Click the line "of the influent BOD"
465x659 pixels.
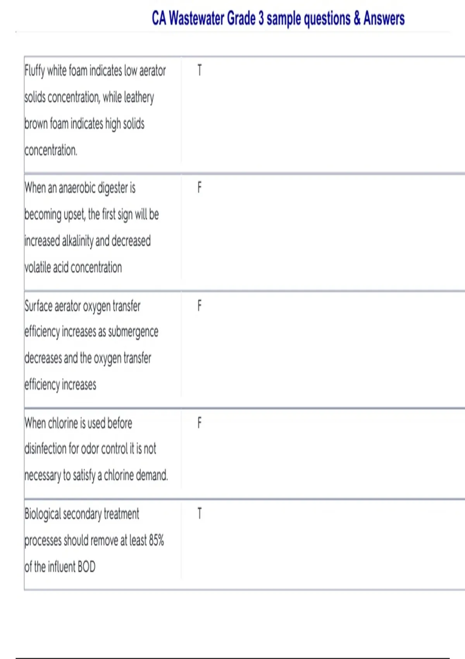click(60, 567)
